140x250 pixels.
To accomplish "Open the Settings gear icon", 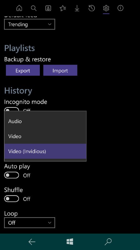I will pyautogui.click(x=106, y=8).
